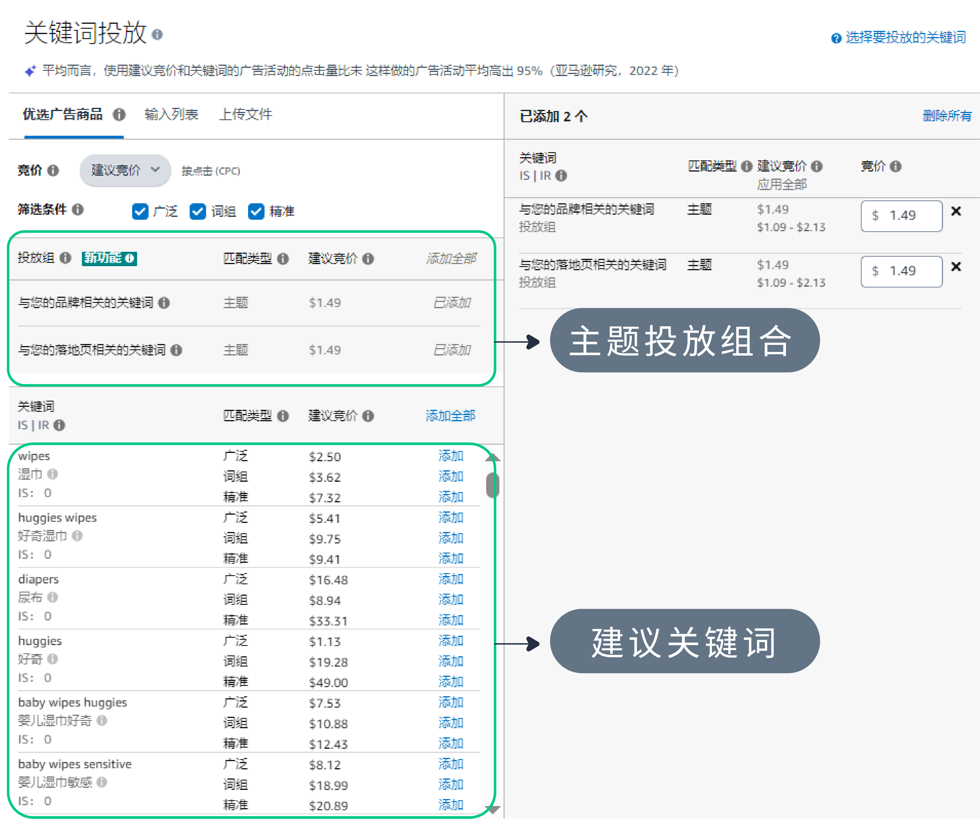Click 删除所有 to remove added keywords

[947, 116]
